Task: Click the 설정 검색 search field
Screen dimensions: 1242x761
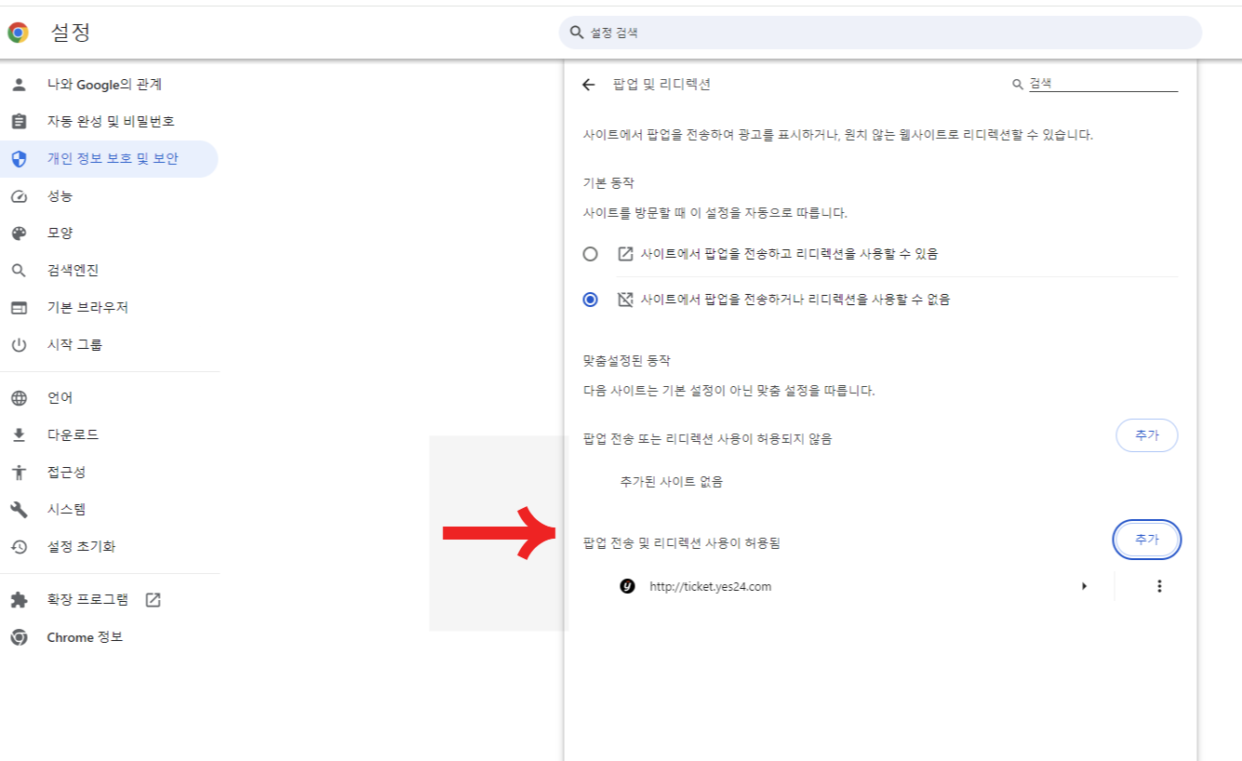Action: (x=879, y=32)
